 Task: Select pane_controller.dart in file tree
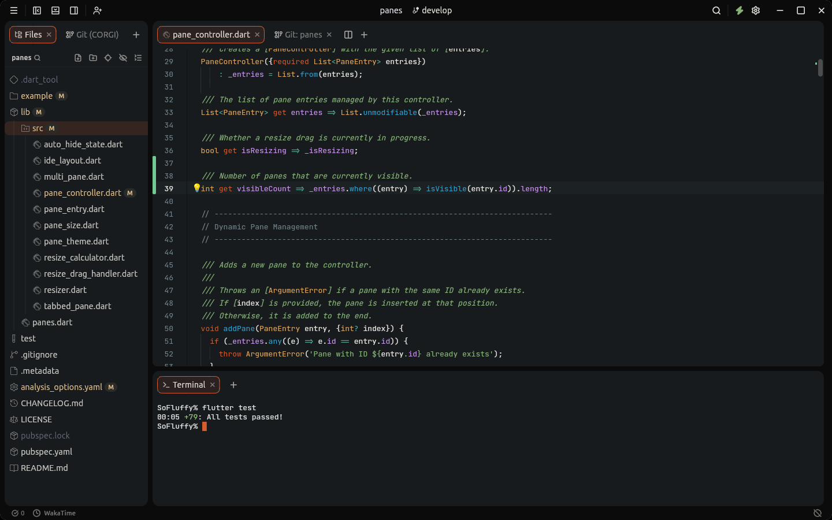[x=76, y=193]
